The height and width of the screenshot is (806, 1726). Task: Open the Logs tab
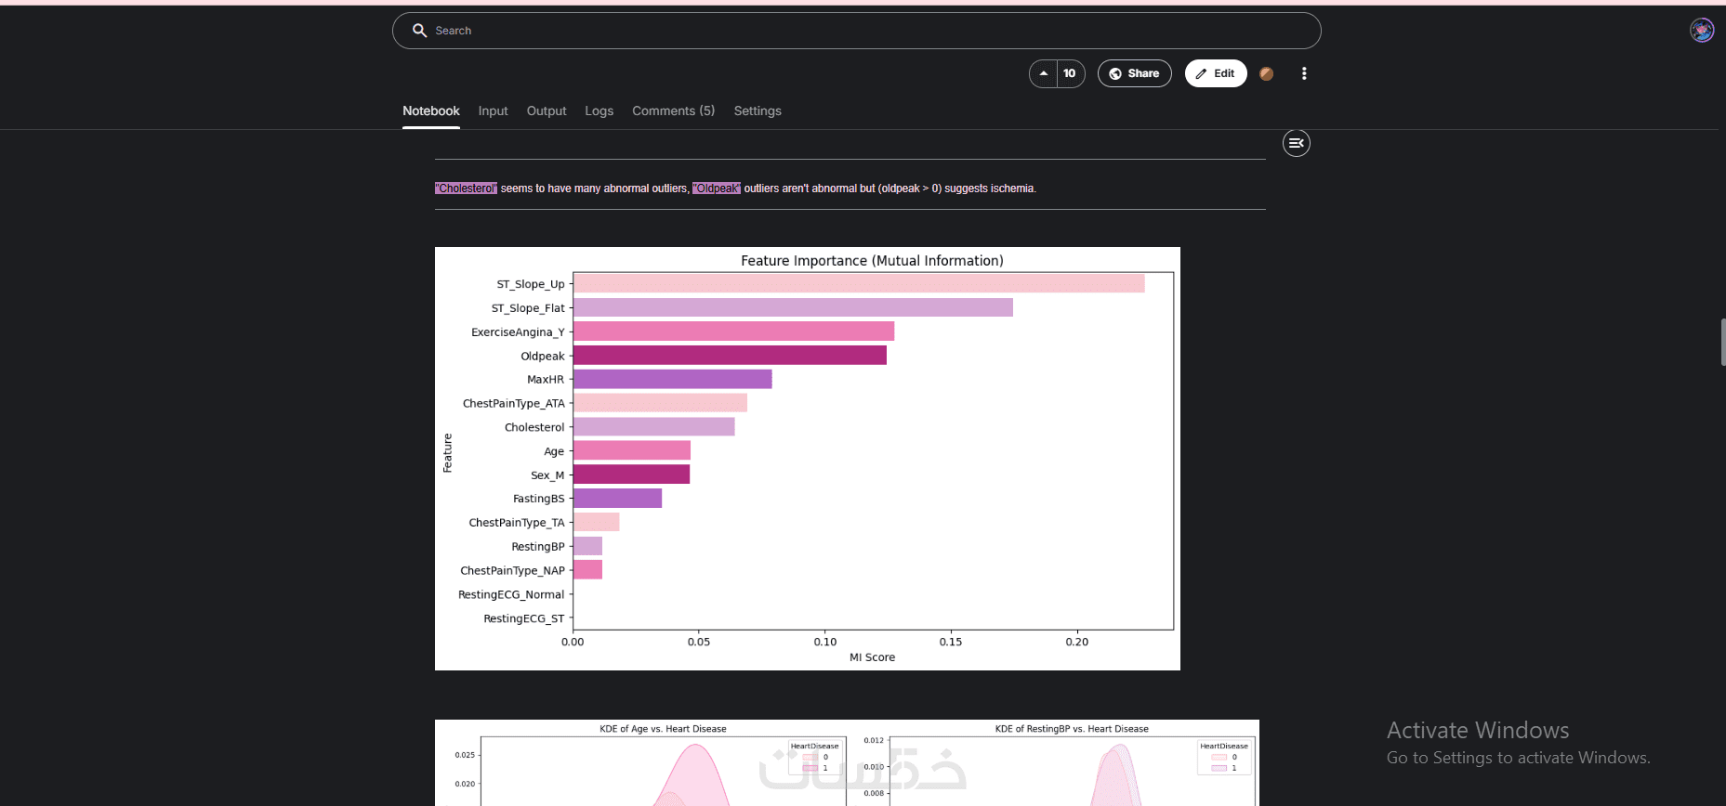pos(599,110)
